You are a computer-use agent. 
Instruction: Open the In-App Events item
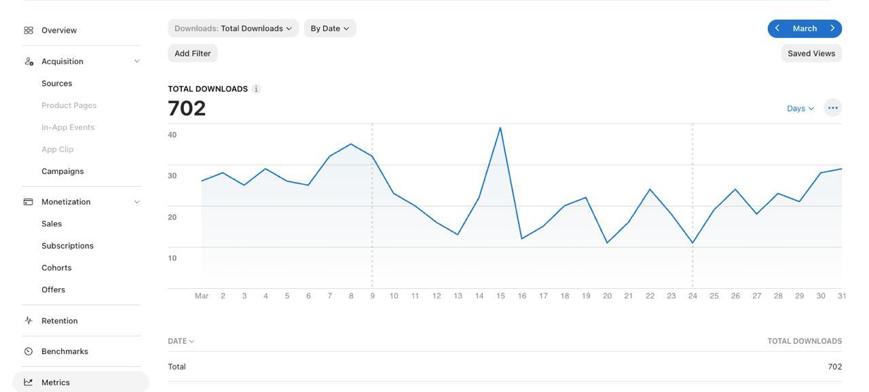pos(68,127)
